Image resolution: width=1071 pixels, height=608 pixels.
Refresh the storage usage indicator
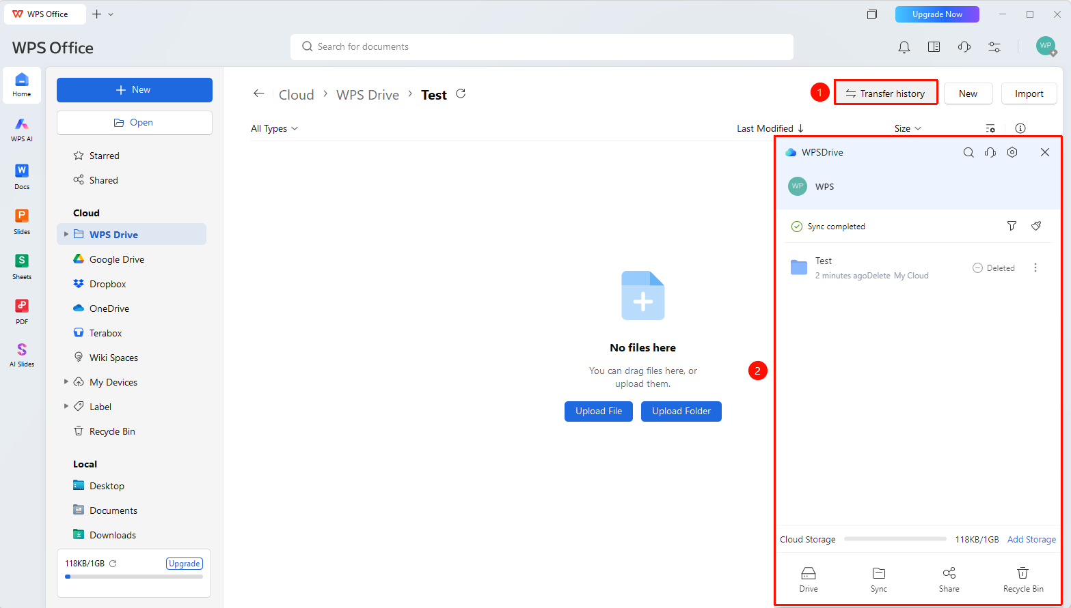point(113,564)
